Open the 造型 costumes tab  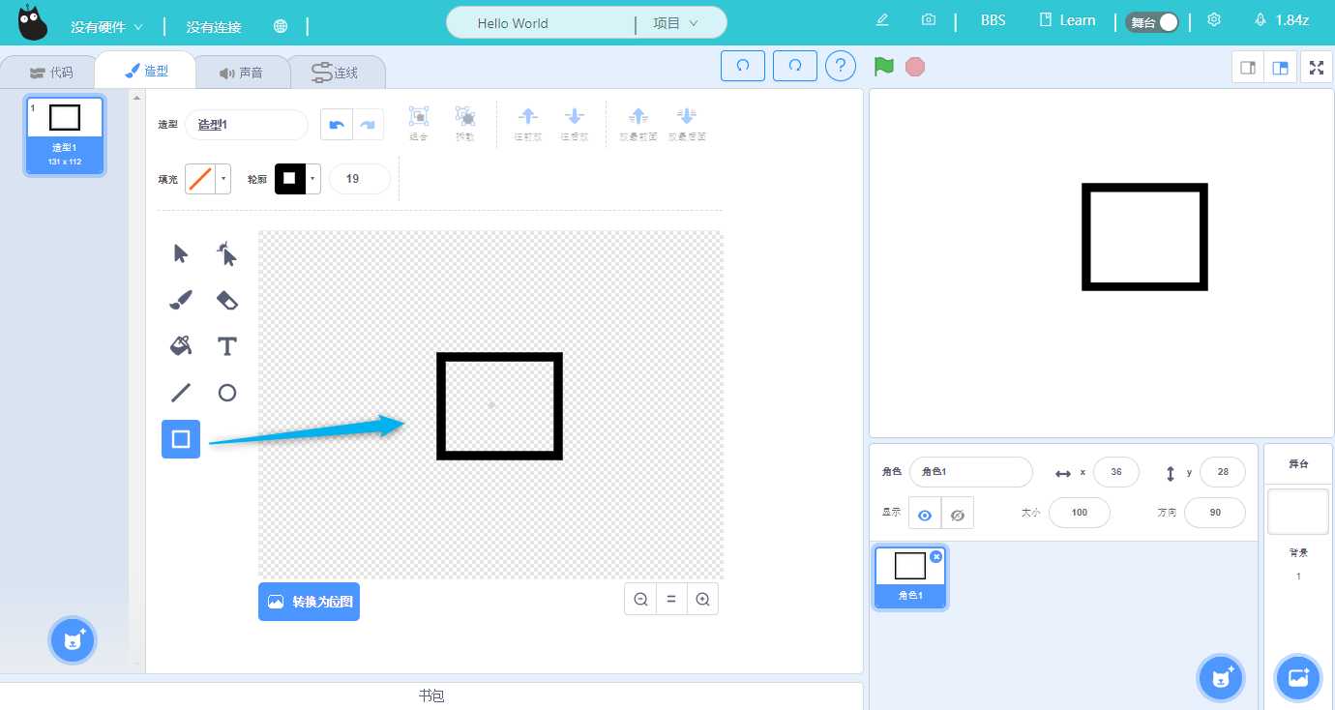tap(145, 71)
